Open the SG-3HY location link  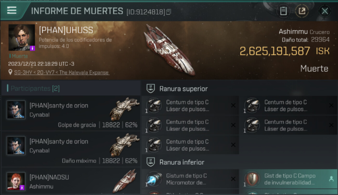click(x=61, y=73)
